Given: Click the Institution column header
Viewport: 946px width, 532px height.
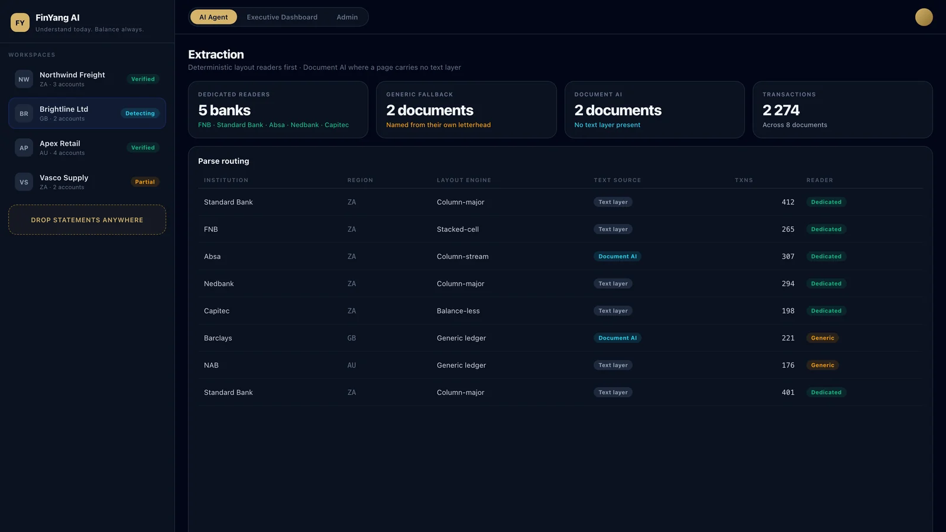Looking at the screenshot, I should [226, 180].
